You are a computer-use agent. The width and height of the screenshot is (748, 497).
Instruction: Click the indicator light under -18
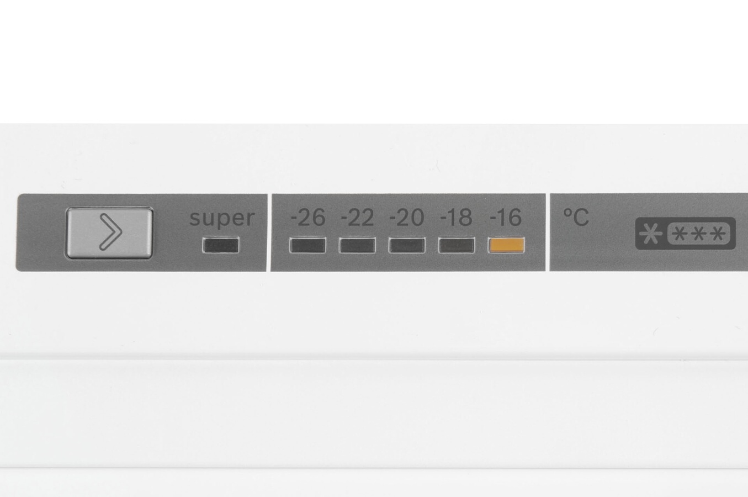point(457,245)
